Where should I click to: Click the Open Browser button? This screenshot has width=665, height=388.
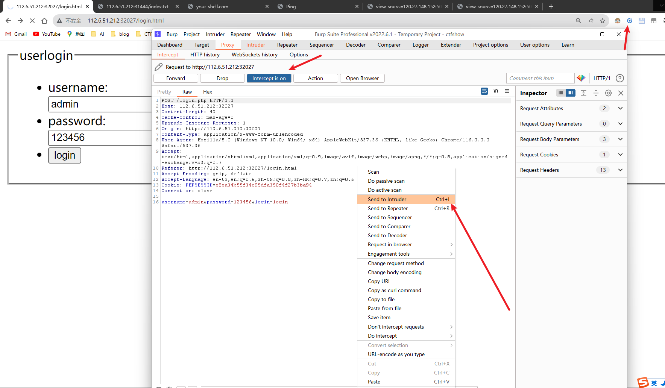[362, 78]
